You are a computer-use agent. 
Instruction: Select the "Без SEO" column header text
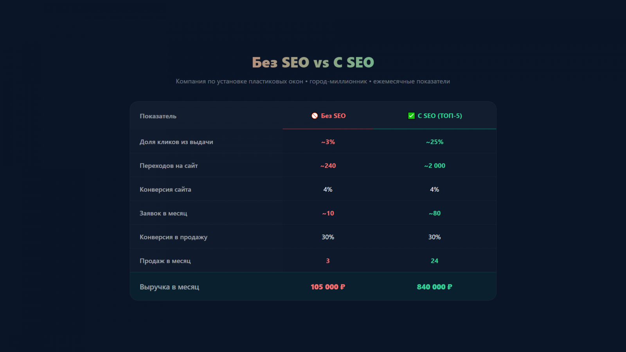pyautogui.click(x=333, y=116)
